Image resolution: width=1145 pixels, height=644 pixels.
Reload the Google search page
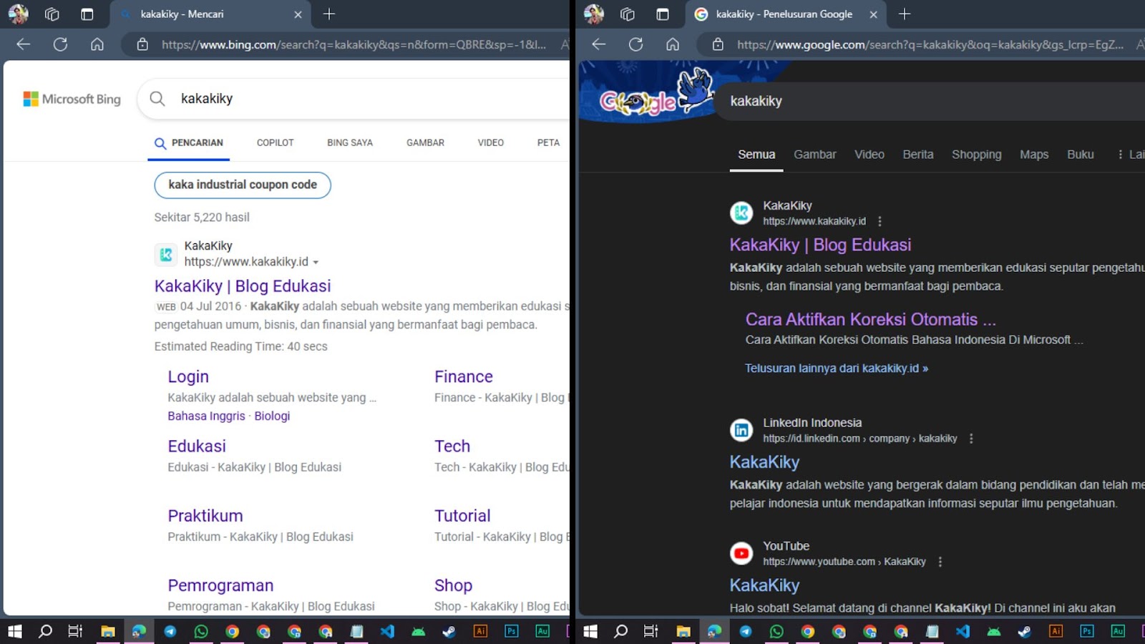[635, 44]
